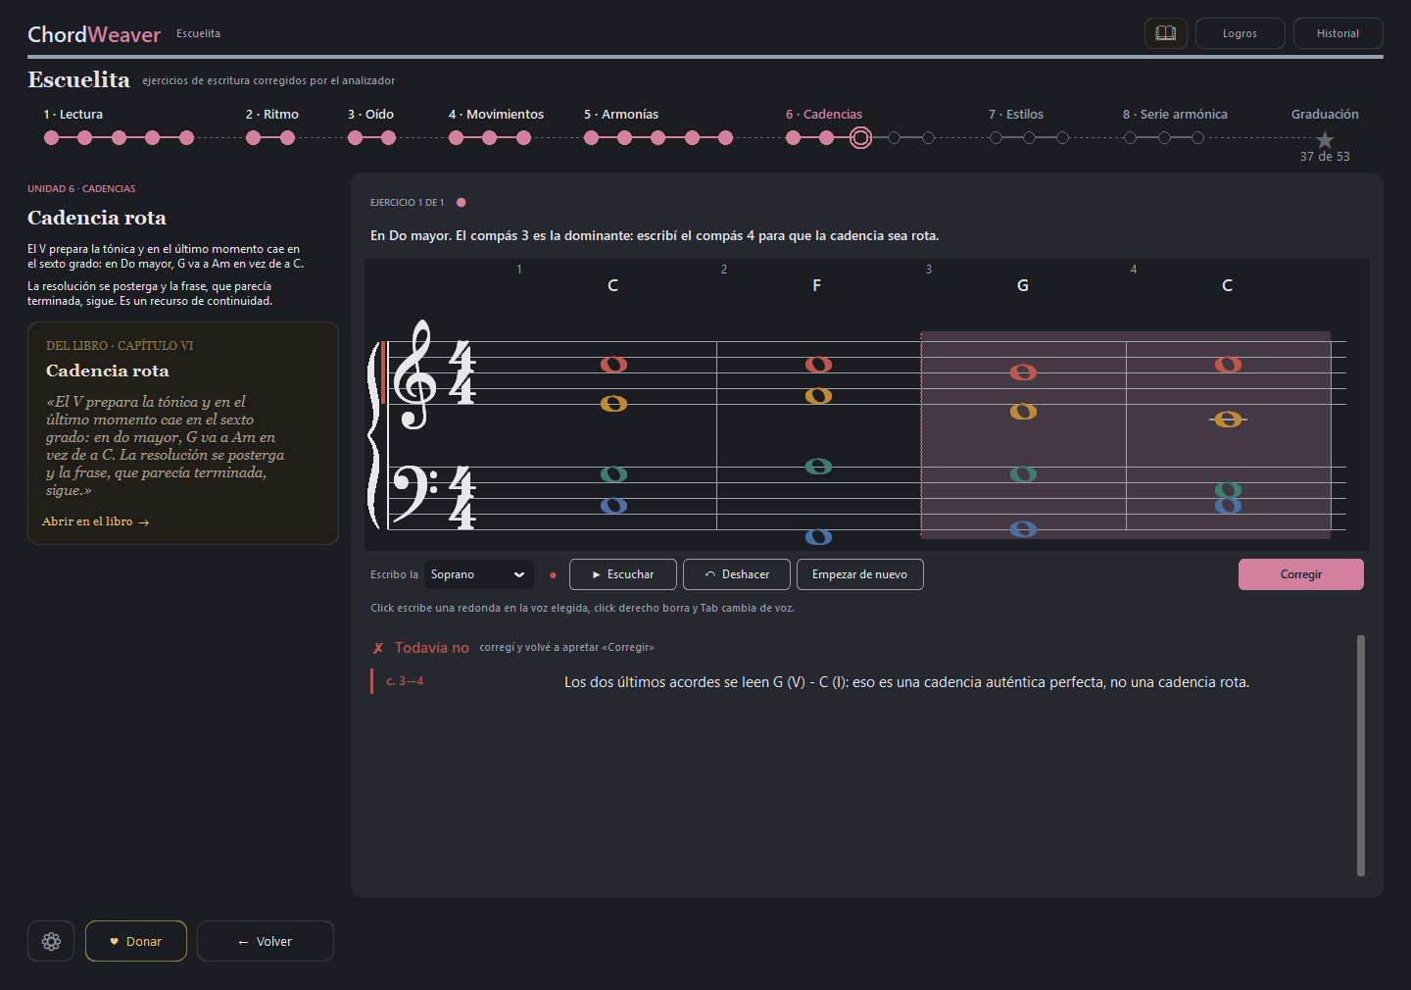
Task: Select the green tenor note in measure 1
Action: pos(613,474)
